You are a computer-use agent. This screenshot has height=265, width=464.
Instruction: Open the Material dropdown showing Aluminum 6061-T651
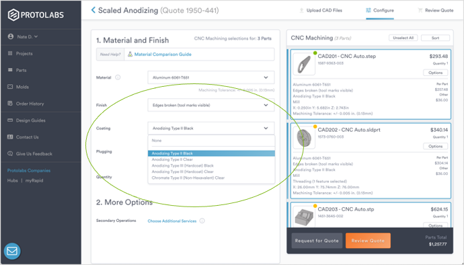(211, 77)
